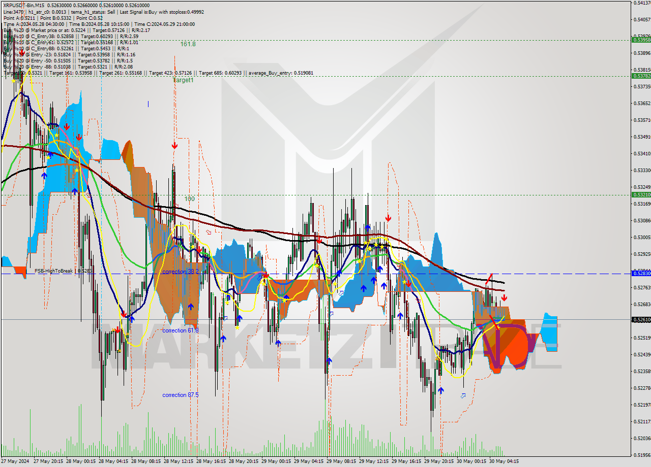The image size is (651, 467).
Task: Click the price axis value 0.5227
Action: click(x=642, y=388)
